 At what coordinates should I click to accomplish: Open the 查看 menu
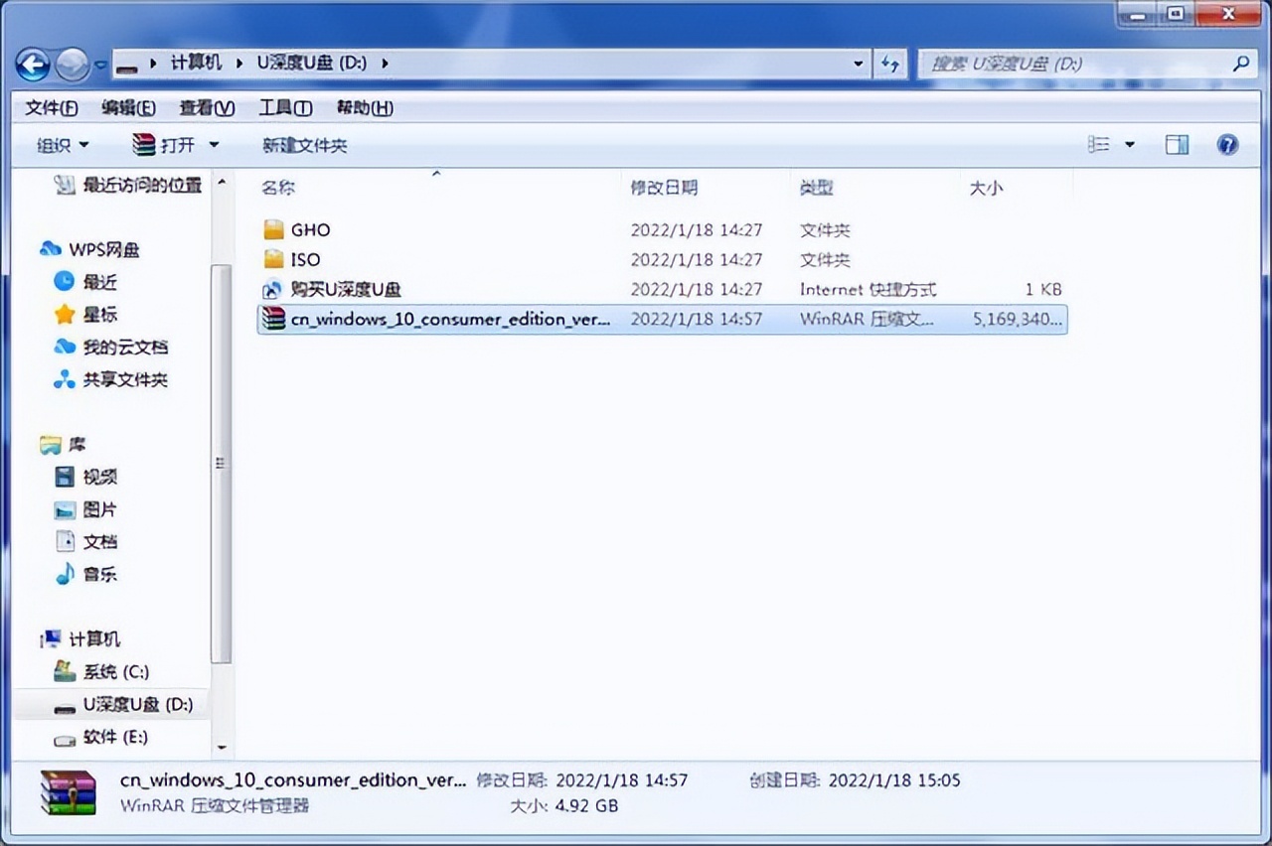click(207, 108)
